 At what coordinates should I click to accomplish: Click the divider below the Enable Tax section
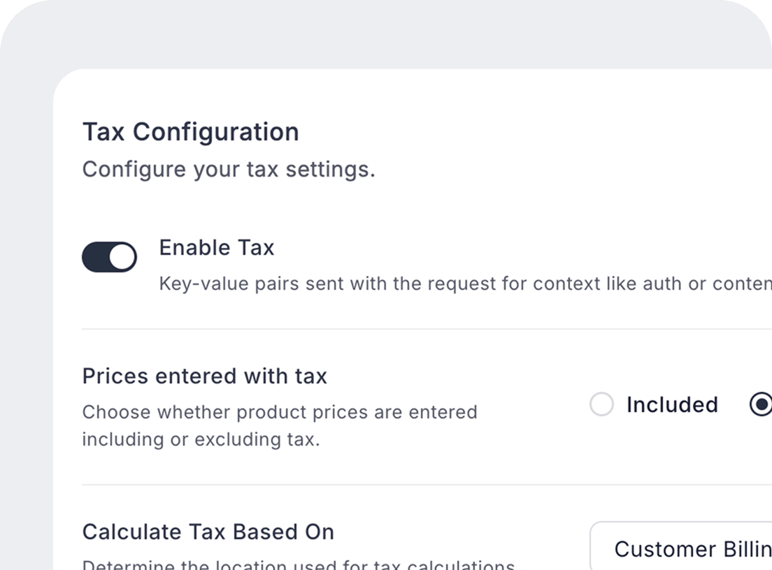coord(420,328)
